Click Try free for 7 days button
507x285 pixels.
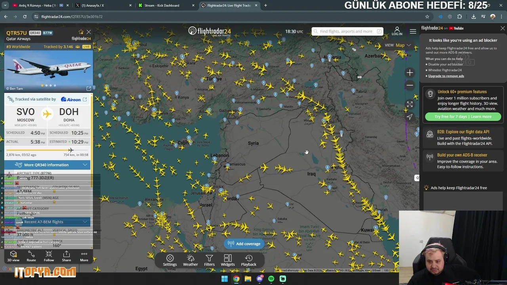click(x=463, y=117)
